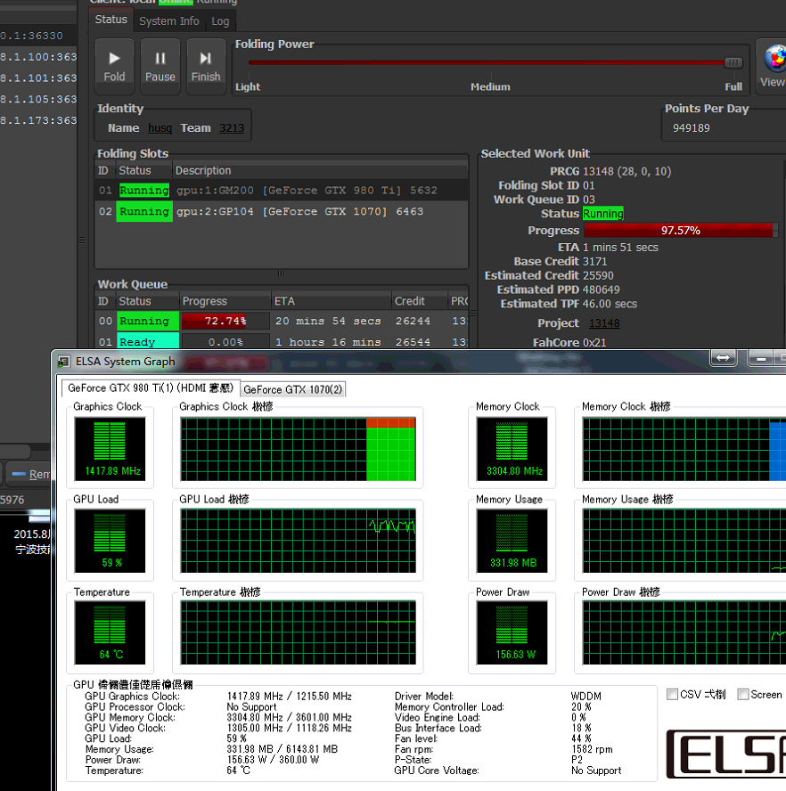This screenshot has height=791, width=786.
Task: Click the Memory Clock 3304.80 MHz gauge
Action: pyautogui.click(x=512, y=448)
